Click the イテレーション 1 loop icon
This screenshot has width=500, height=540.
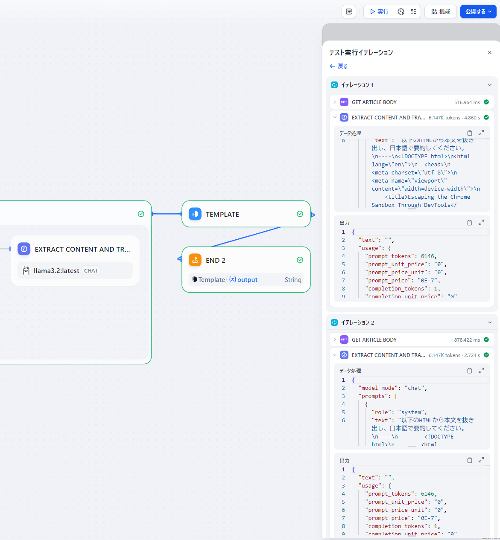[x=334, y=85]
